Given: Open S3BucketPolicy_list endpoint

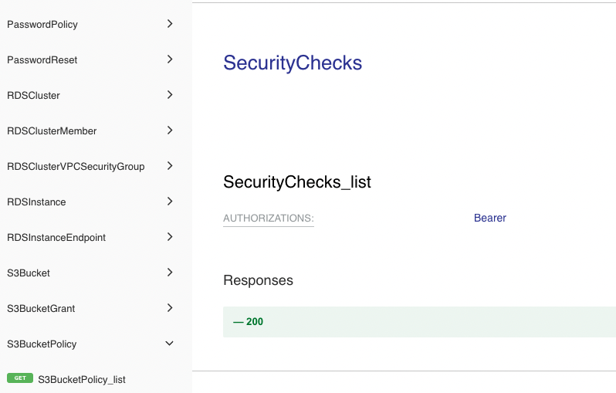Looking at the screenshot, I should coord(82,379).
